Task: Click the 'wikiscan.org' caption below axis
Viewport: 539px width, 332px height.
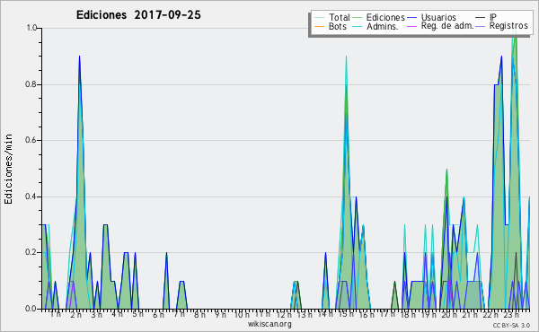Action: 269,324
